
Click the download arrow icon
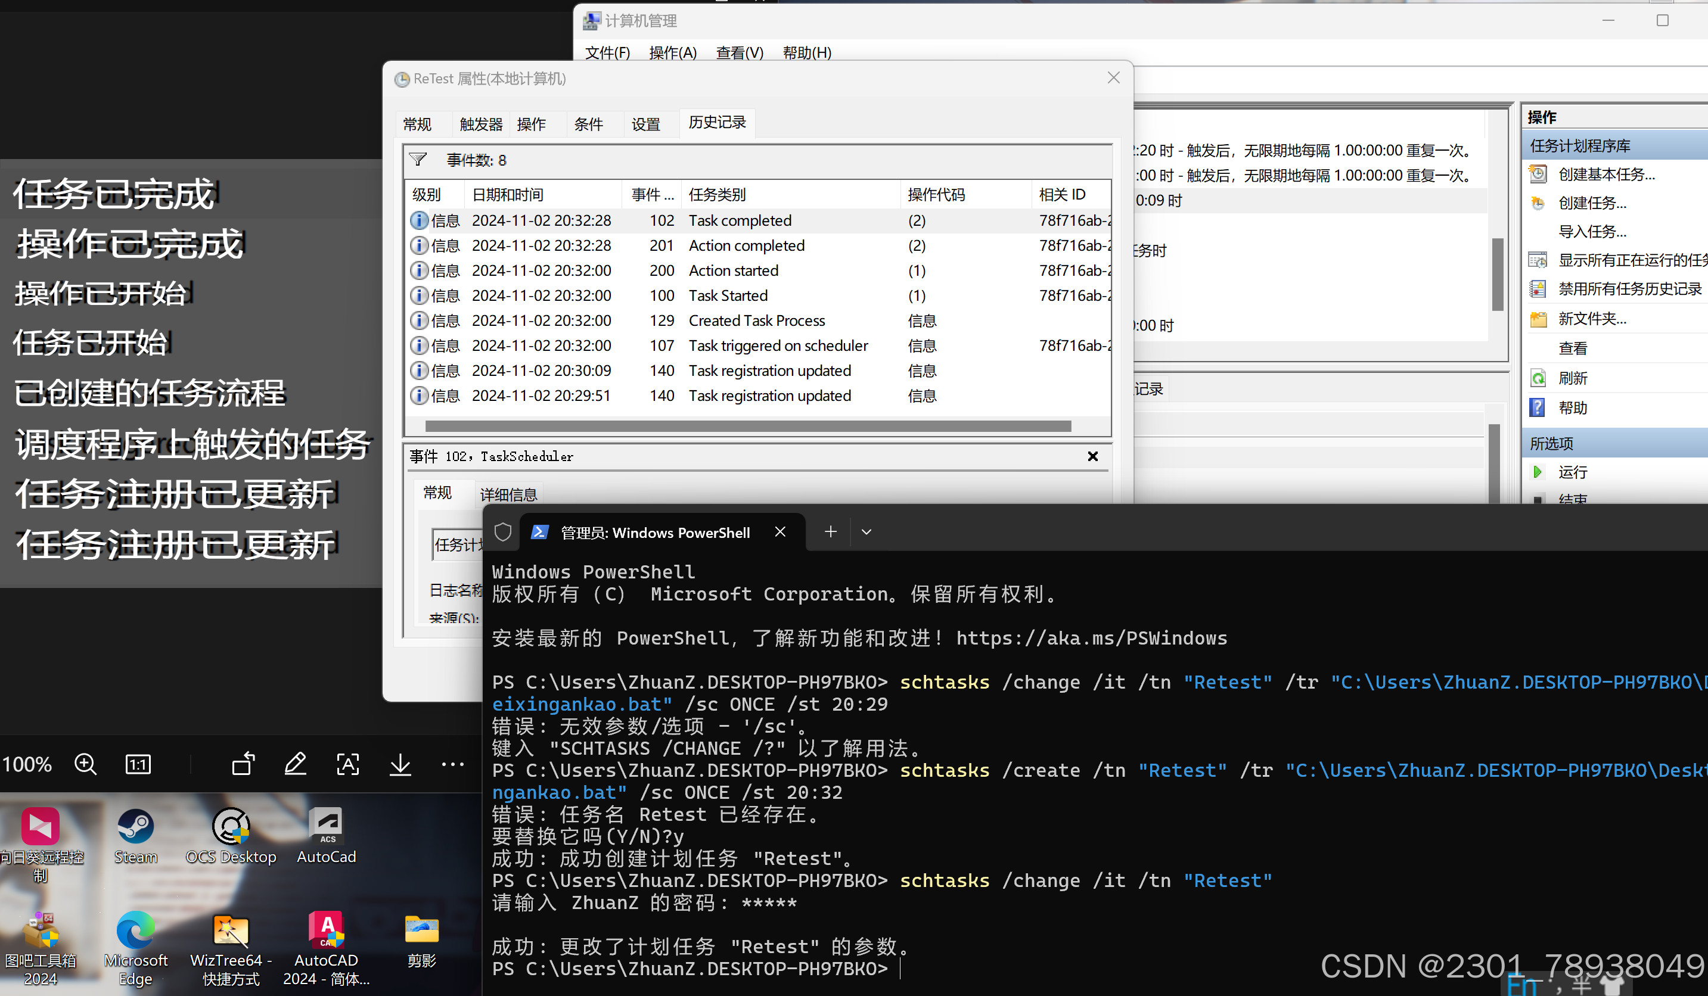coord(400,764)
